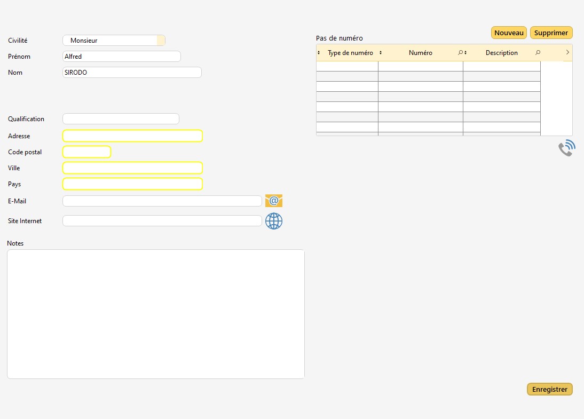Click sort arrows left of Numéro header
Screen dimensions: 584x419
coord(381,53)
